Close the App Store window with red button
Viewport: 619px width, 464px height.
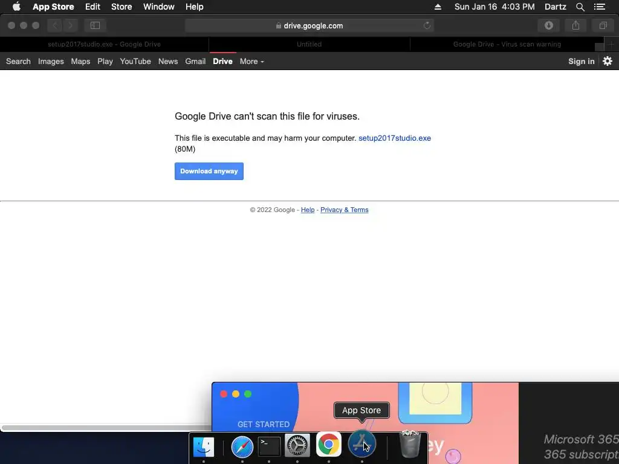point(224,394)
